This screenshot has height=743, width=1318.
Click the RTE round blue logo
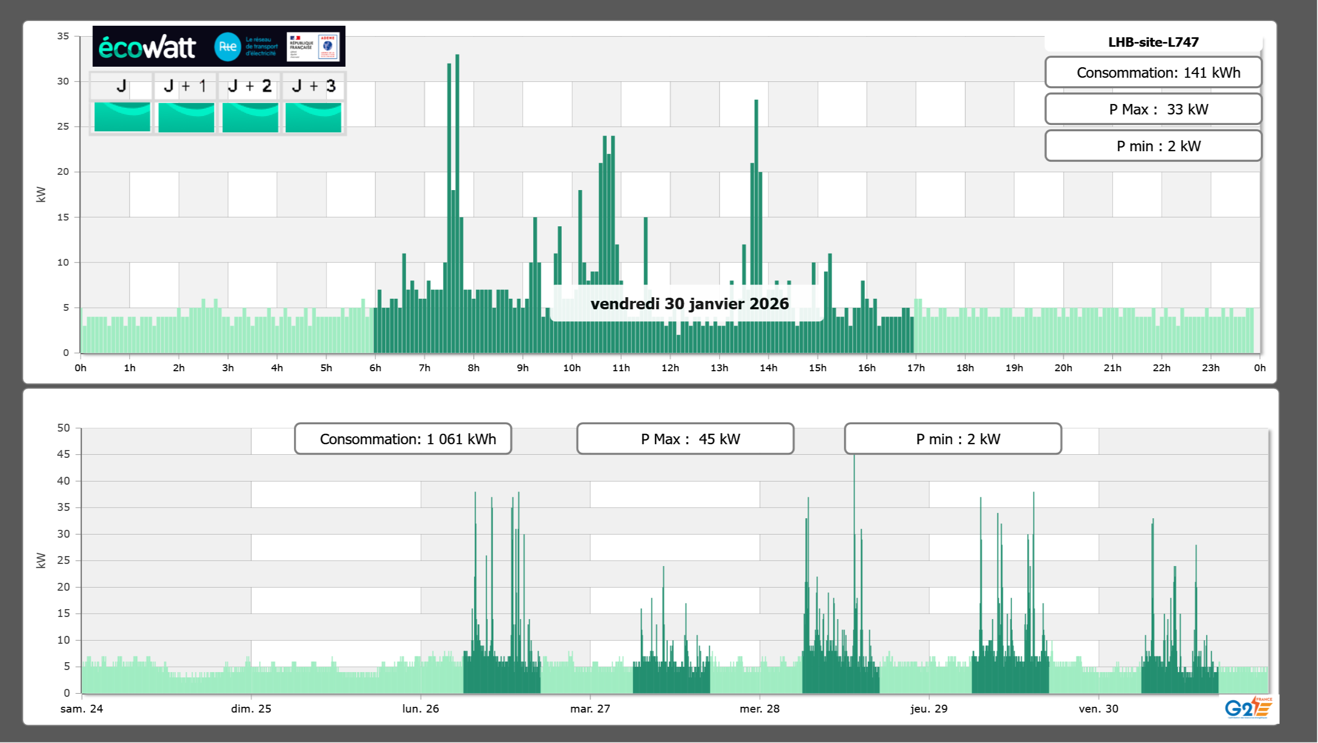point(227,47)
